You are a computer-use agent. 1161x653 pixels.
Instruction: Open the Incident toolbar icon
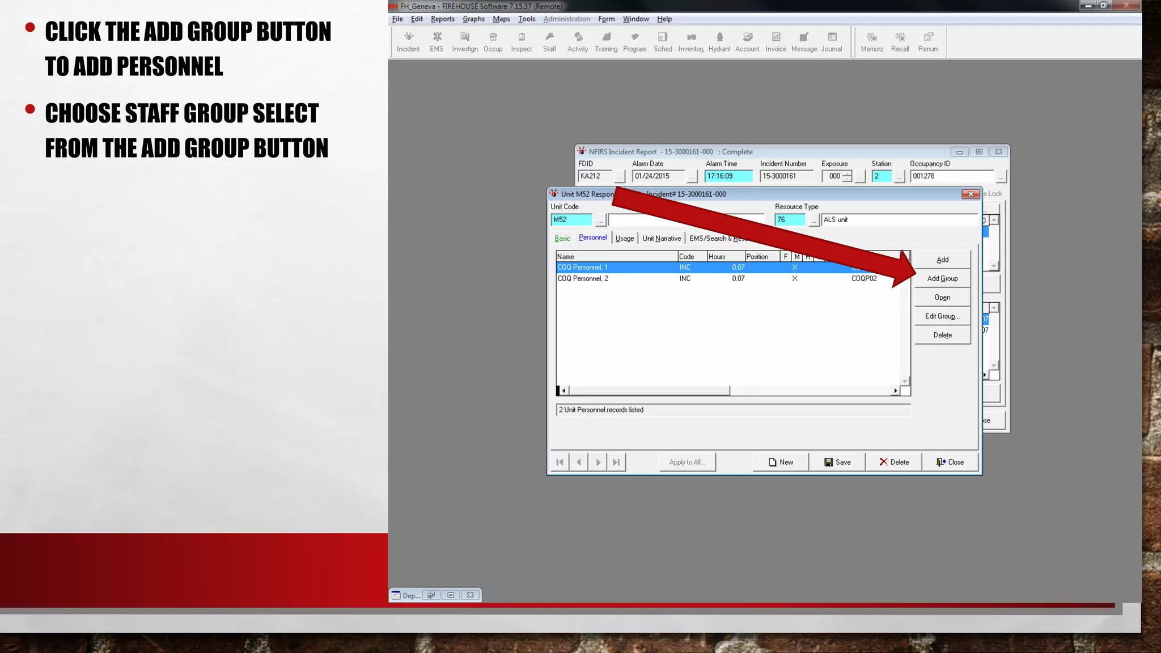(408, 42)
